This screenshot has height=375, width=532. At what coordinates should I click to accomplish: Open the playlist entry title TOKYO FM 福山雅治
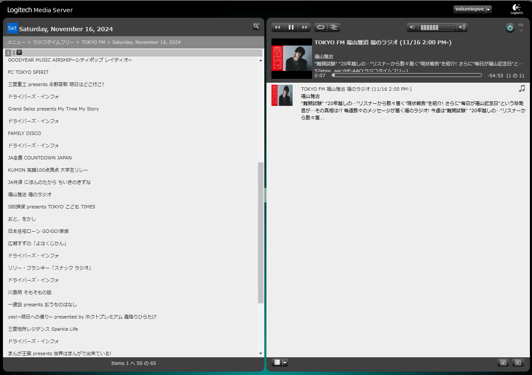(x=356, y=89)
